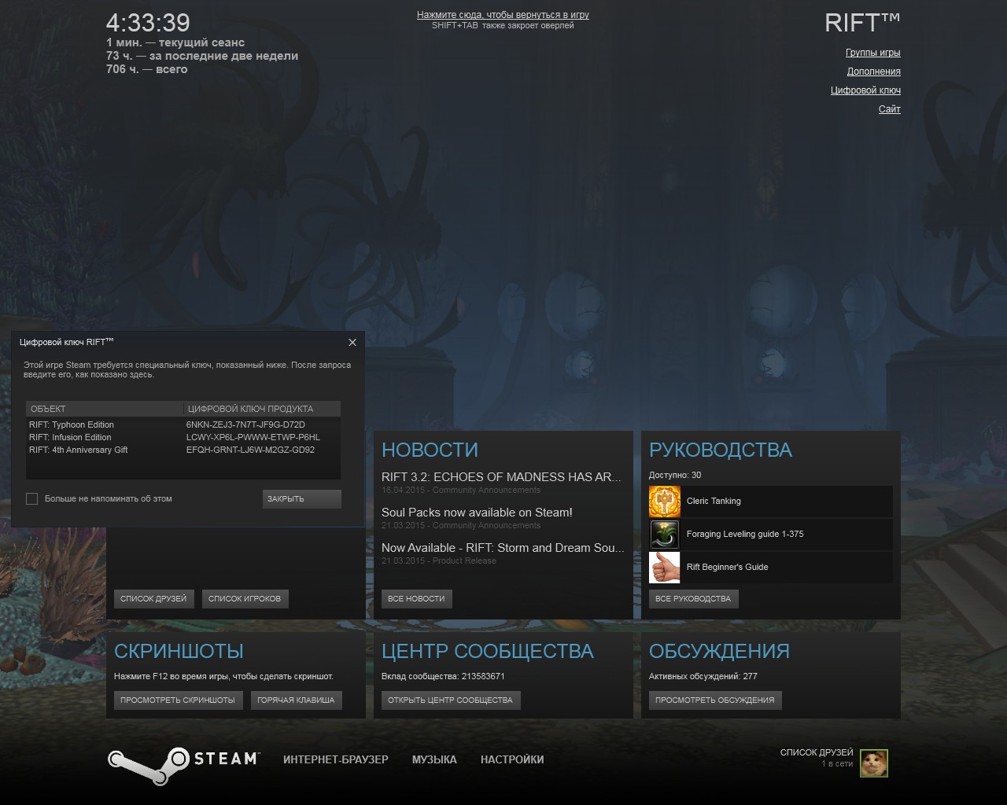Click link to return to game

pyautogui.click(x=503, y=15)
